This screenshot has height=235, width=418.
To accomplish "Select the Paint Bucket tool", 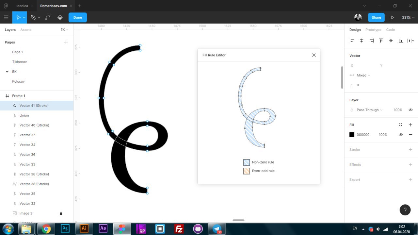I will click(60, 17).
